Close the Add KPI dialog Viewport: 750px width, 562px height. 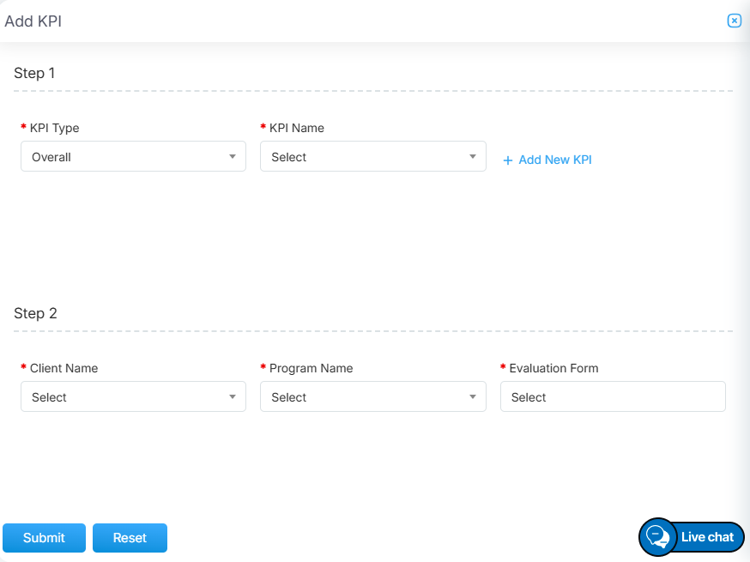pyautogui.click(x=734, y=21)
